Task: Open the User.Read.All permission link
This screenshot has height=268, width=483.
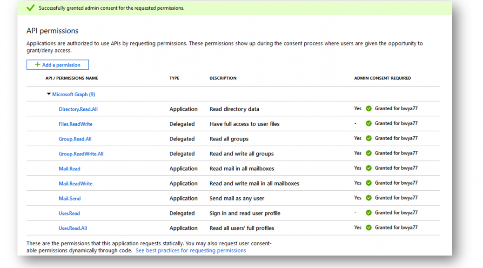Action: click(x=73, y=228)
